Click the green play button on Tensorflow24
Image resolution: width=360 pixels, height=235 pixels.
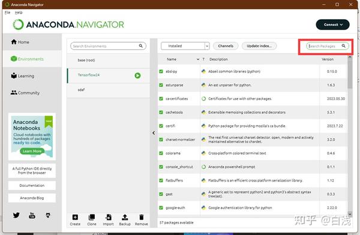coord(137,75)
